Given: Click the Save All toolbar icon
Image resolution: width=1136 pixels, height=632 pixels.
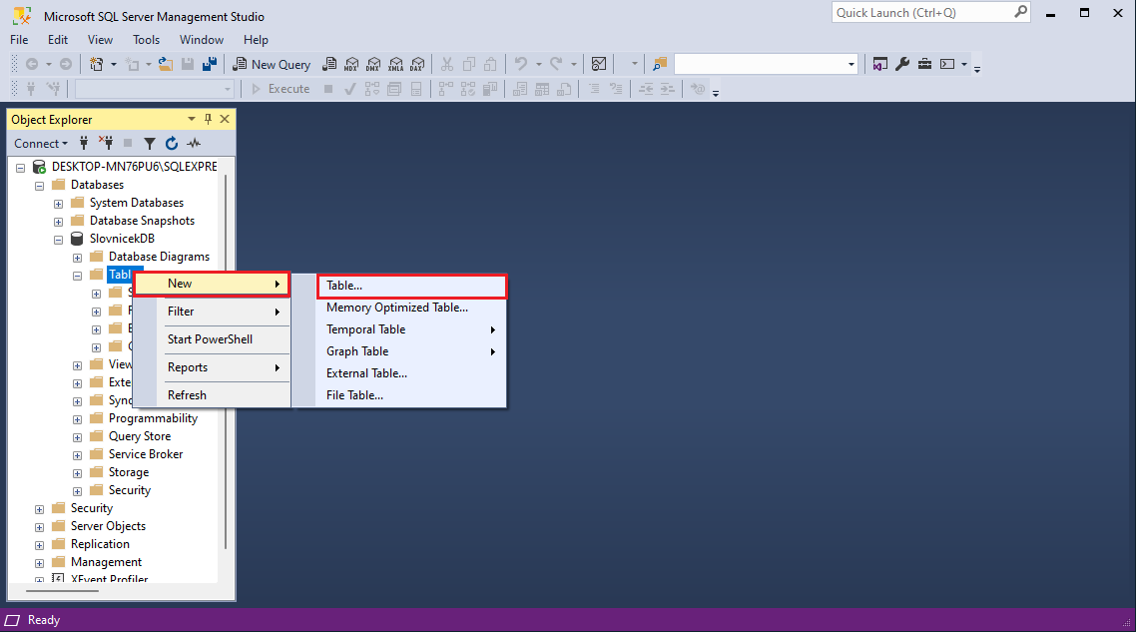Looking at the screenshot, I should click(210, 64).
